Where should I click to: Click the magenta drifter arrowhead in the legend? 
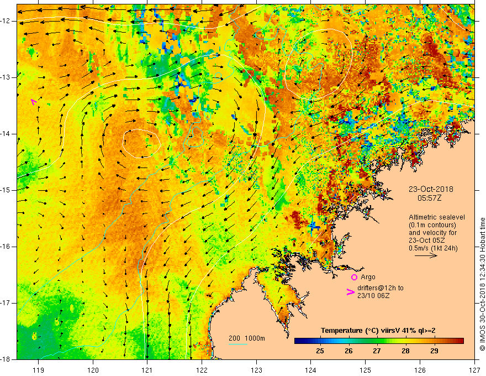pos(350,291)
